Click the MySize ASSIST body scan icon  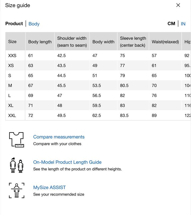[16, 190]
